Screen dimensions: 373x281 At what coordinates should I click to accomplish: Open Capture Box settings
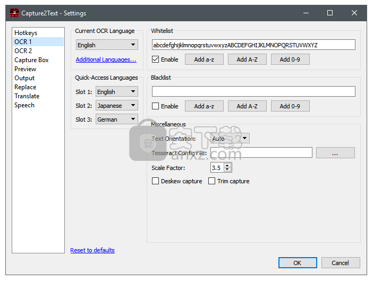(38, 60)
